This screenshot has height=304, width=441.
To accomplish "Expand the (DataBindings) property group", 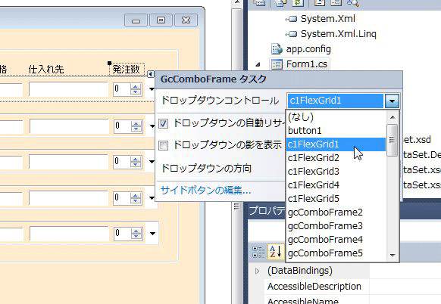I will pos(257,271).
